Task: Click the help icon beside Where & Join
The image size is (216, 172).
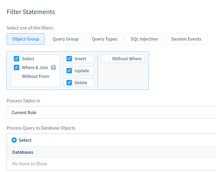Action: 53,68
